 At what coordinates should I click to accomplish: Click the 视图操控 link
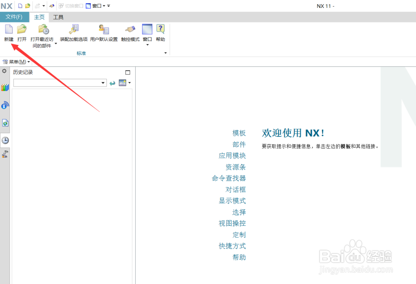pyautogui.click(x=232, y=223)
